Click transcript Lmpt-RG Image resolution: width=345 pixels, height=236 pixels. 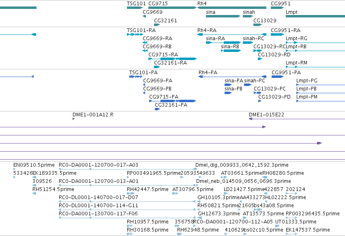click(315, 43)
